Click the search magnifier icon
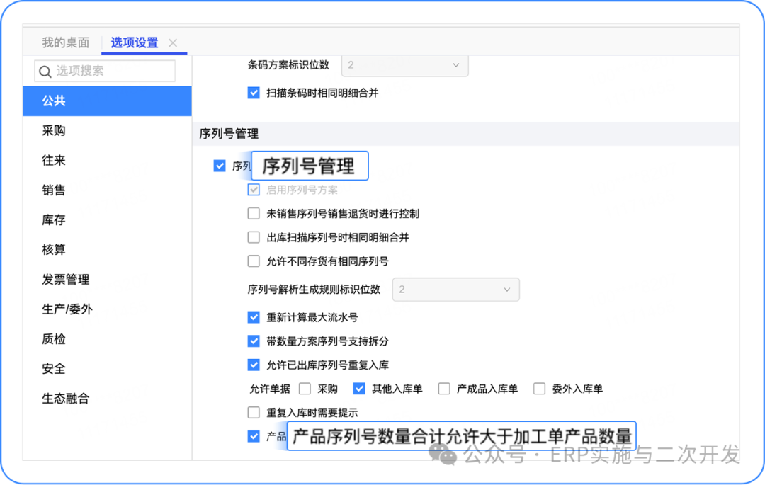 [45, 71]
